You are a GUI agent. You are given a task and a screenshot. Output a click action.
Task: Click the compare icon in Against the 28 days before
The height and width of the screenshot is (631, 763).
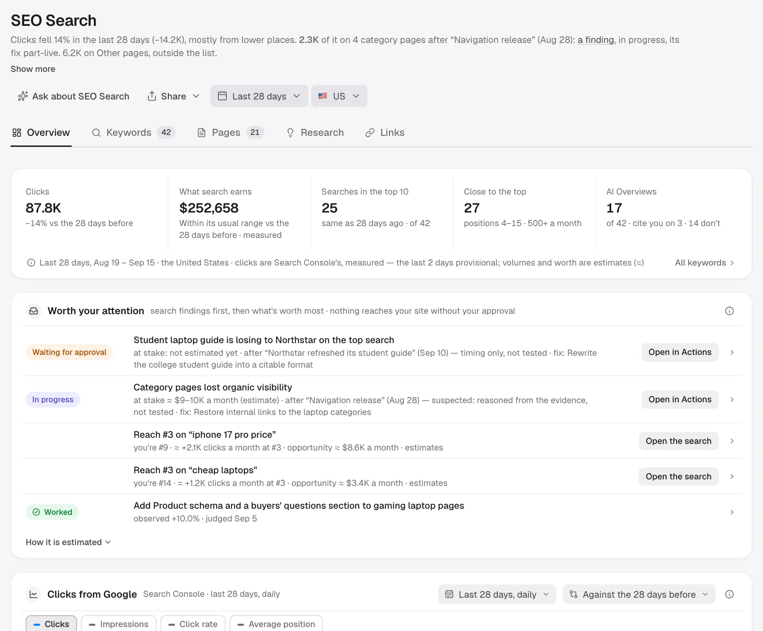point(574,594)
